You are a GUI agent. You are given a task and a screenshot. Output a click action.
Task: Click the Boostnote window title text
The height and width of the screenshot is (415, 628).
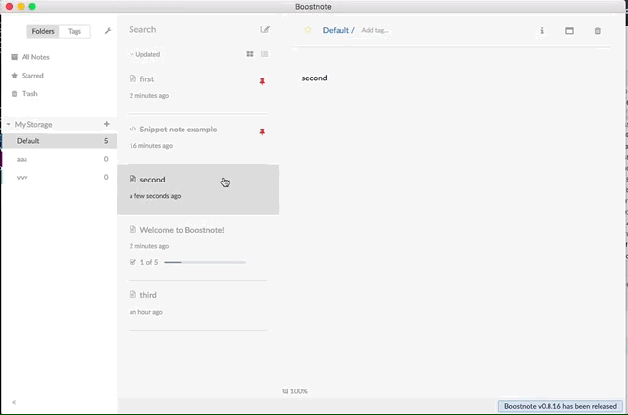[x=313, y=7]
